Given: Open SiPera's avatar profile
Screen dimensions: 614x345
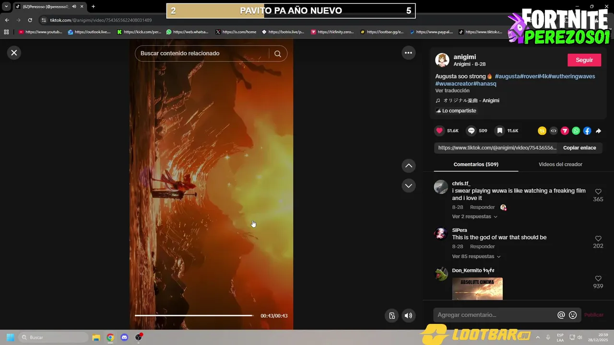Looking at the screenshot, I should (441, 233).
